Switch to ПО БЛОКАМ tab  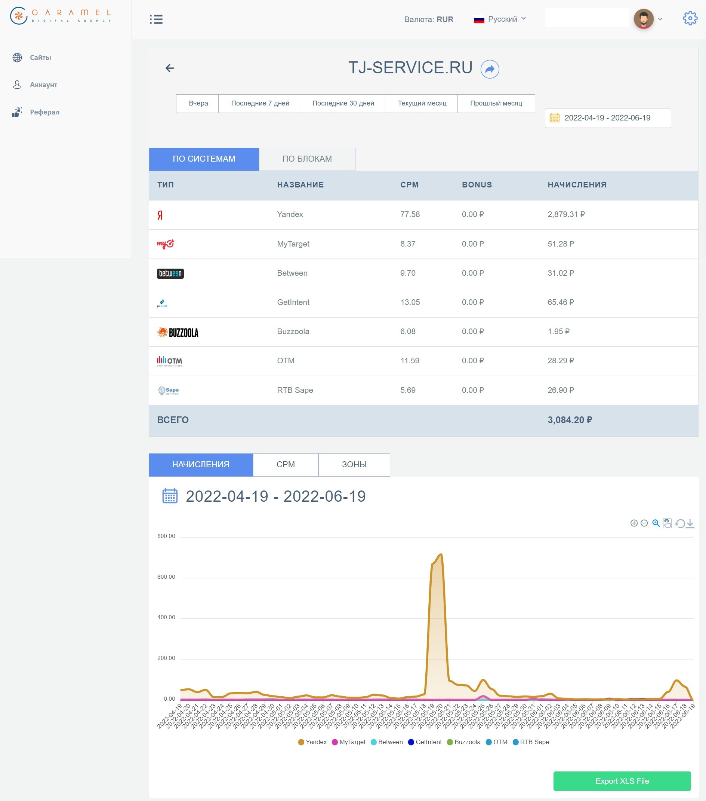click(307, 159)
